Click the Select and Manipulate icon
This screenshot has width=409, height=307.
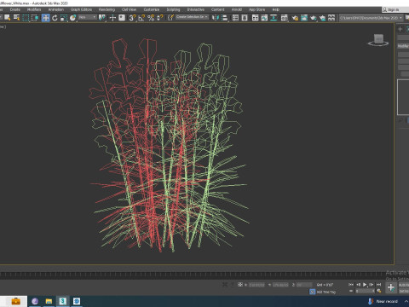112,18
